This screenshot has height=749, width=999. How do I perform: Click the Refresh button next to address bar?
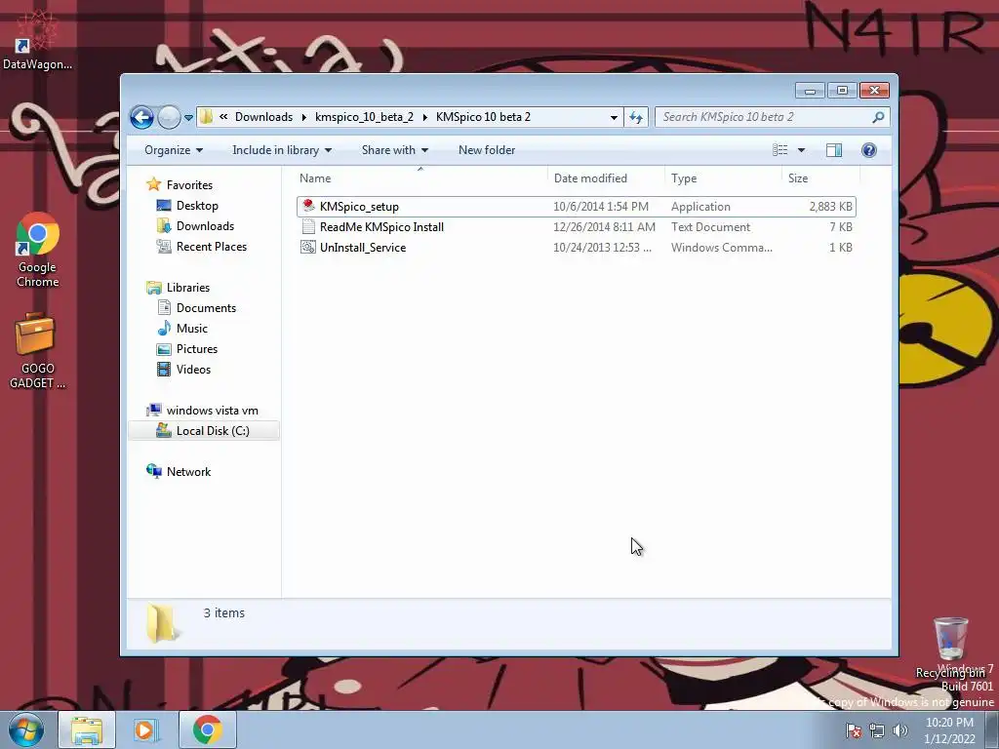[636, 117]
